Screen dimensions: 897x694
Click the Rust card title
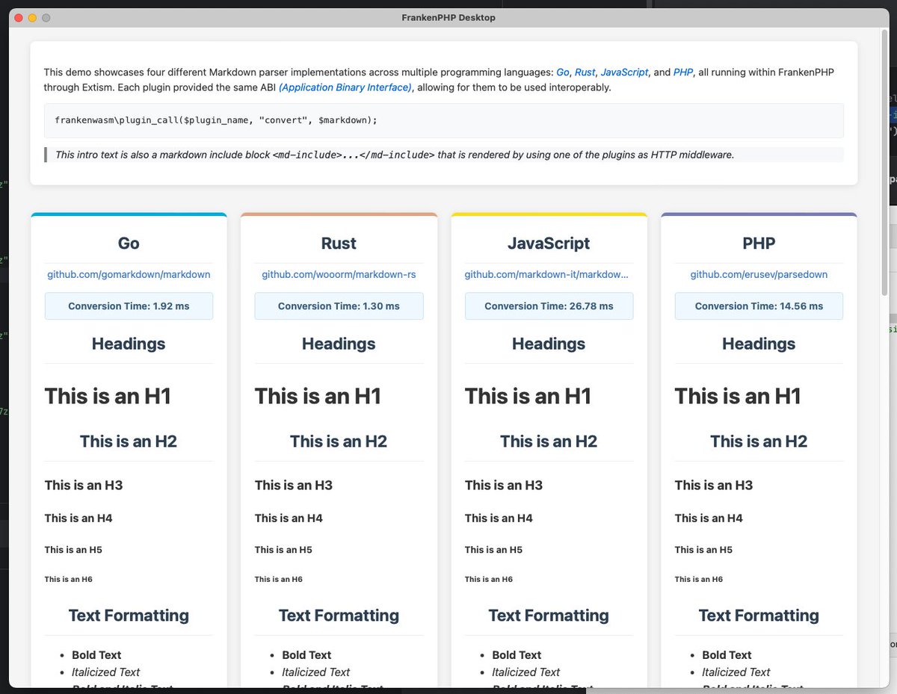339,244
